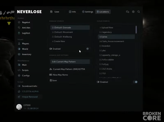Open the Anti Aim section
Viewport: 164px width, 122px height.
26,28
